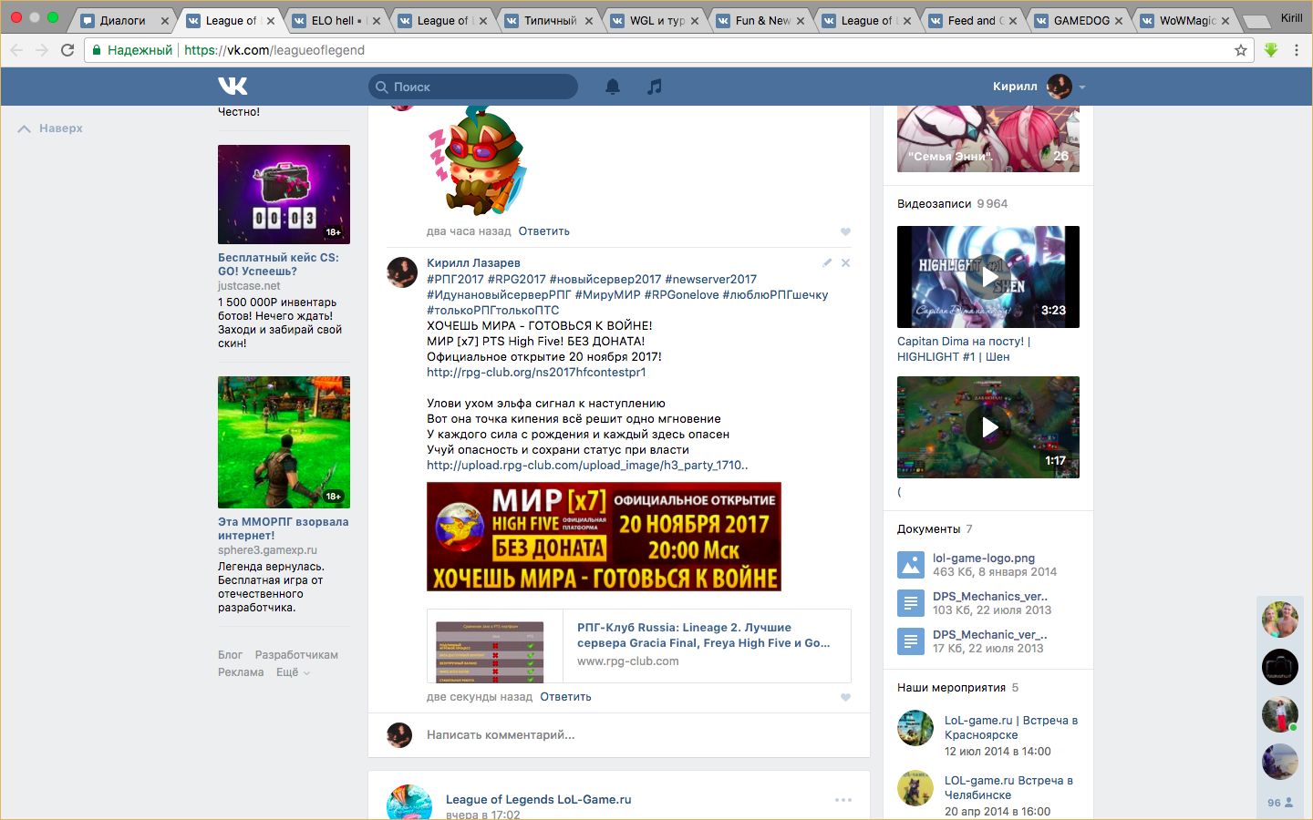Click the #РПГ2017 hashtag
This screenshot has width=1313, height=820.
pyautogui.click(x=455, y=279)
